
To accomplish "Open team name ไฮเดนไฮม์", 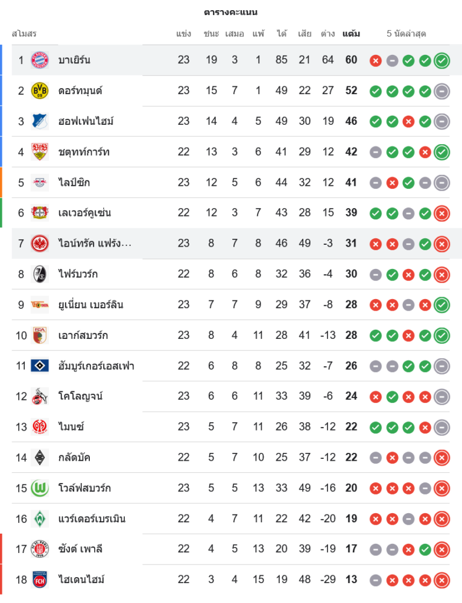I will [81, 579].
